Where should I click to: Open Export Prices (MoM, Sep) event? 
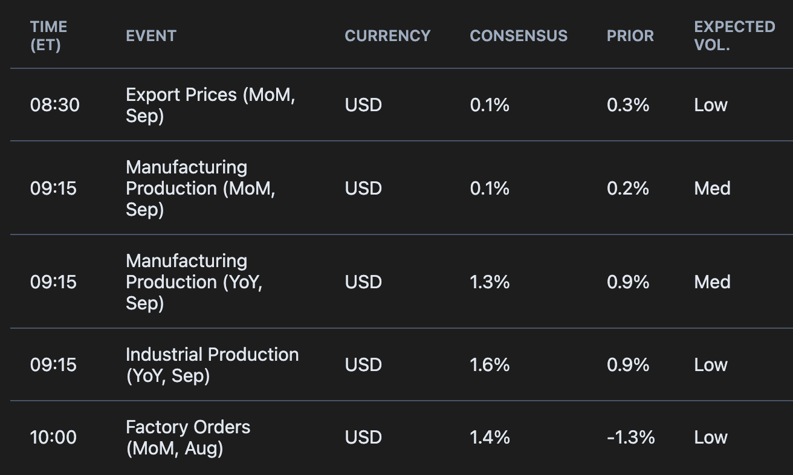click(210, 105)
